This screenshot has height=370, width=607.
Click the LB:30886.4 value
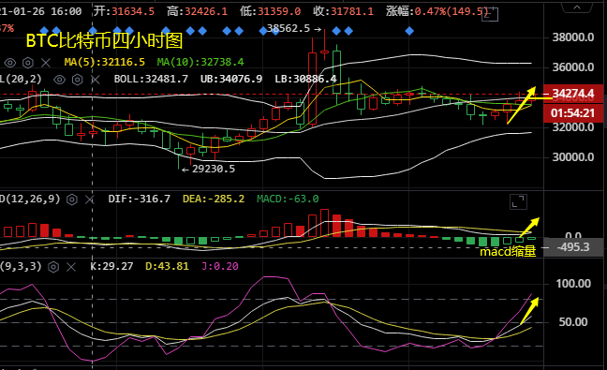305,80
